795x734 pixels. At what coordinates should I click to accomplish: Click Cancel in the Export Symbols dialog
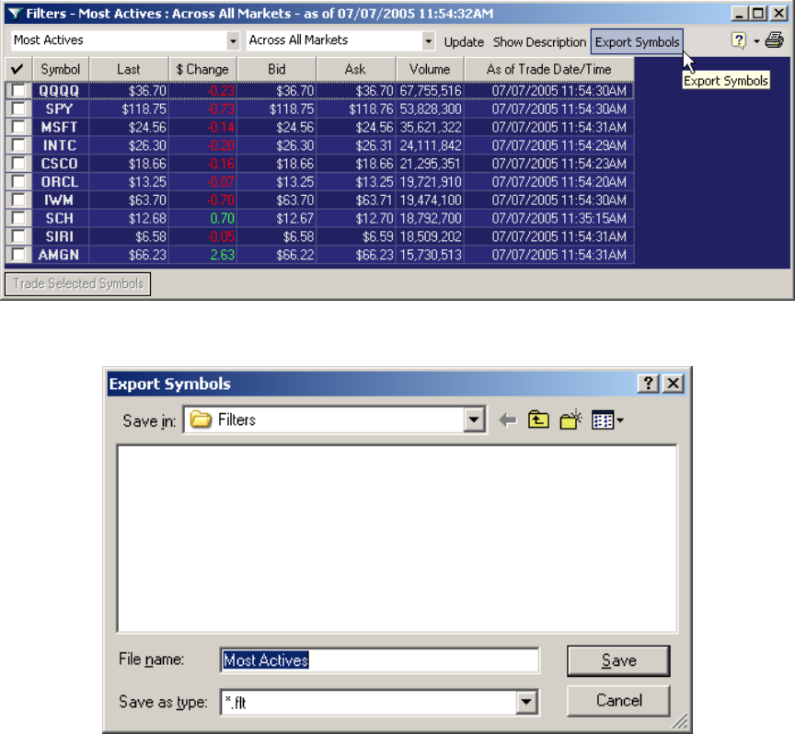618,701
